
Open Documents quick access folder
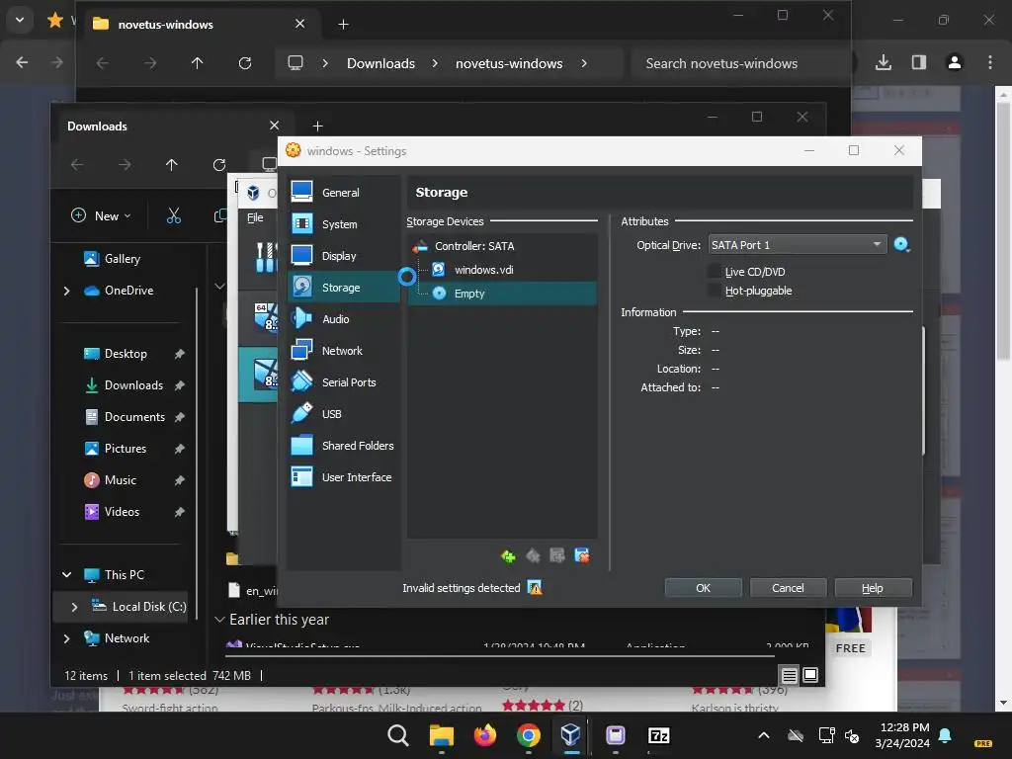click(x=126, y=416)
